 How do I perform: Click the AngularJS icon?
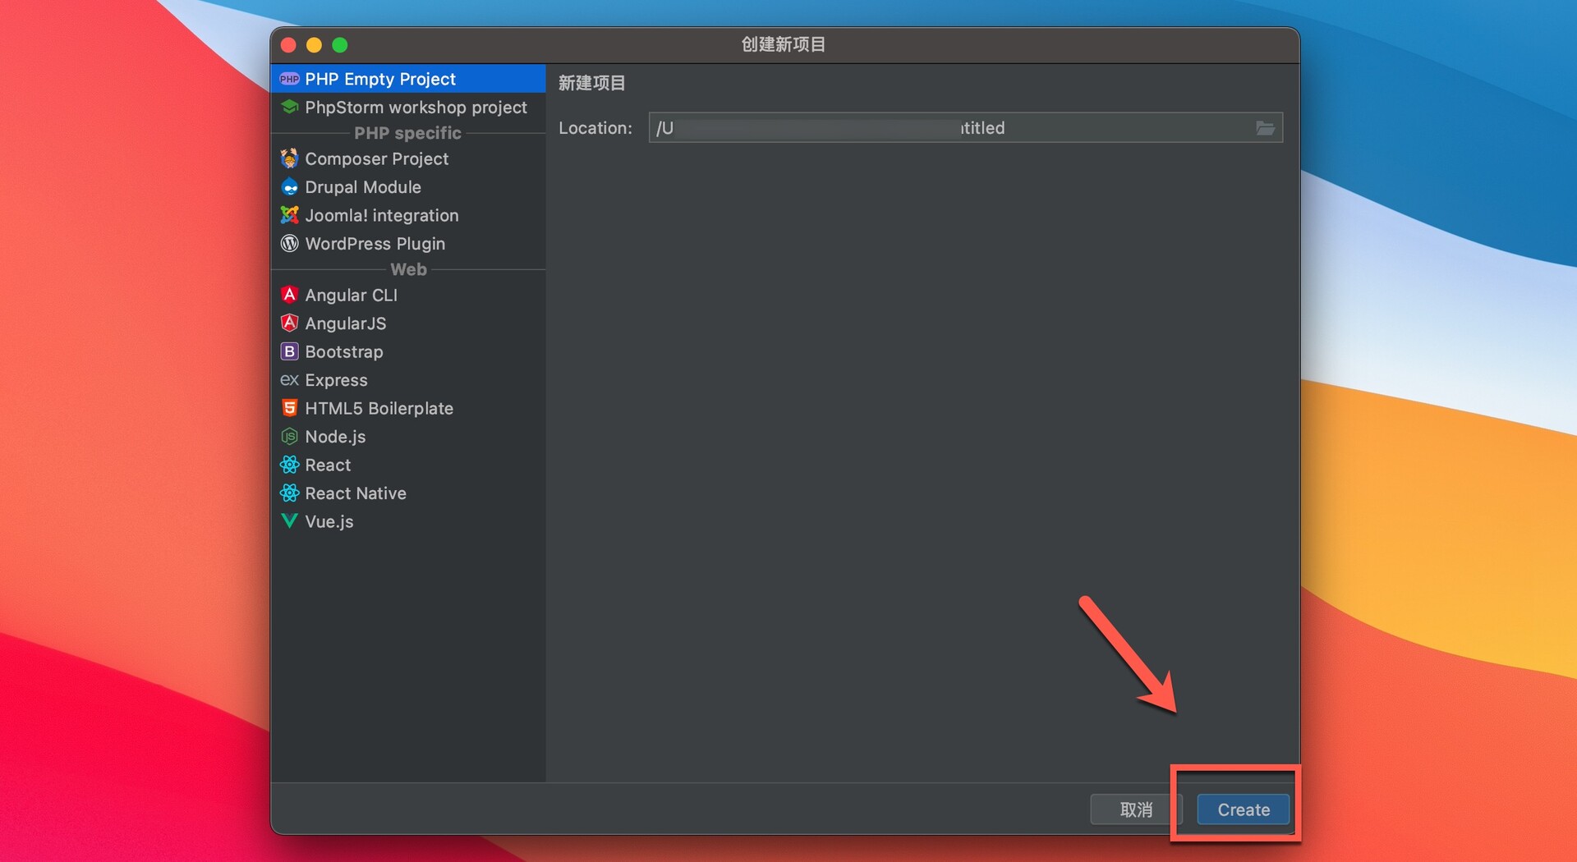pyautogui.click(x=289, y=323)
